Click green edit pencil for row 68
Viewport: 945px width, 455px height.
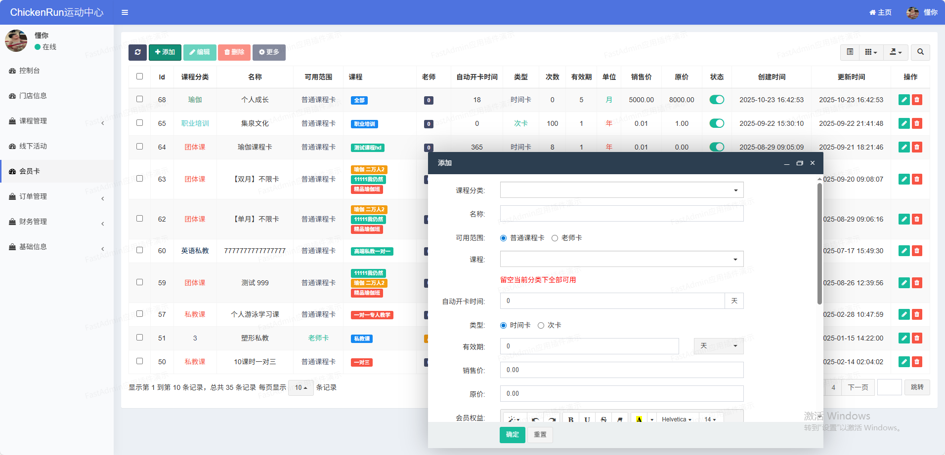904,100
